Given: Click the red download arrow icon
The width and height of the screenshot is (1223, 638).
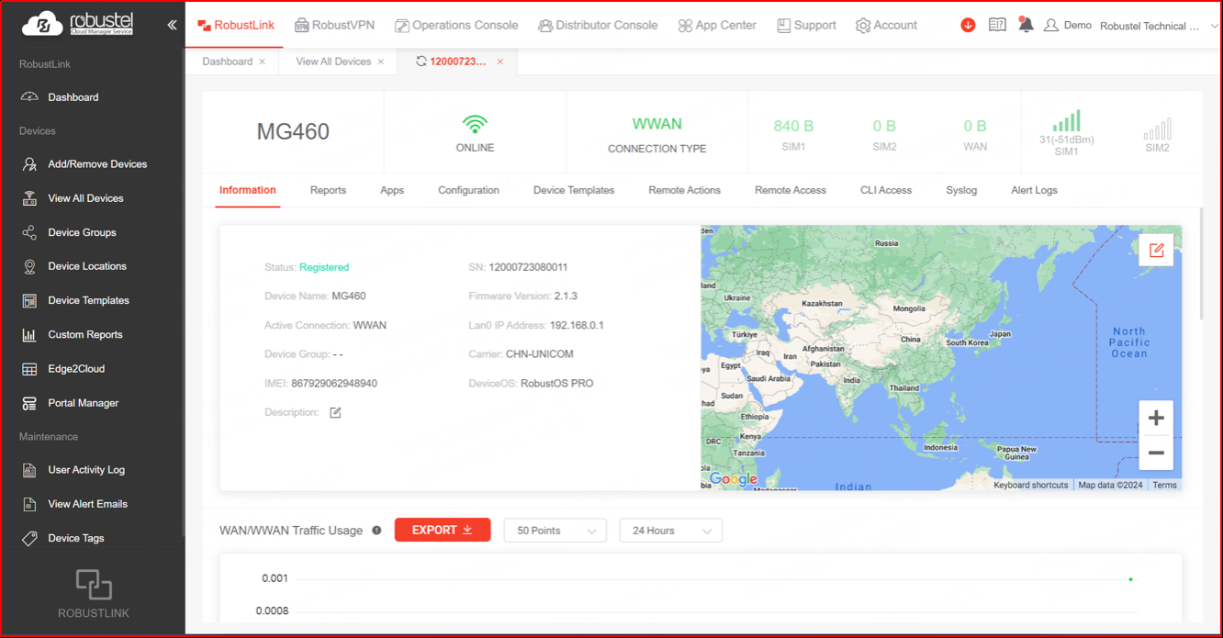Looking at the screenshot, I should click(x=968, y=26).
